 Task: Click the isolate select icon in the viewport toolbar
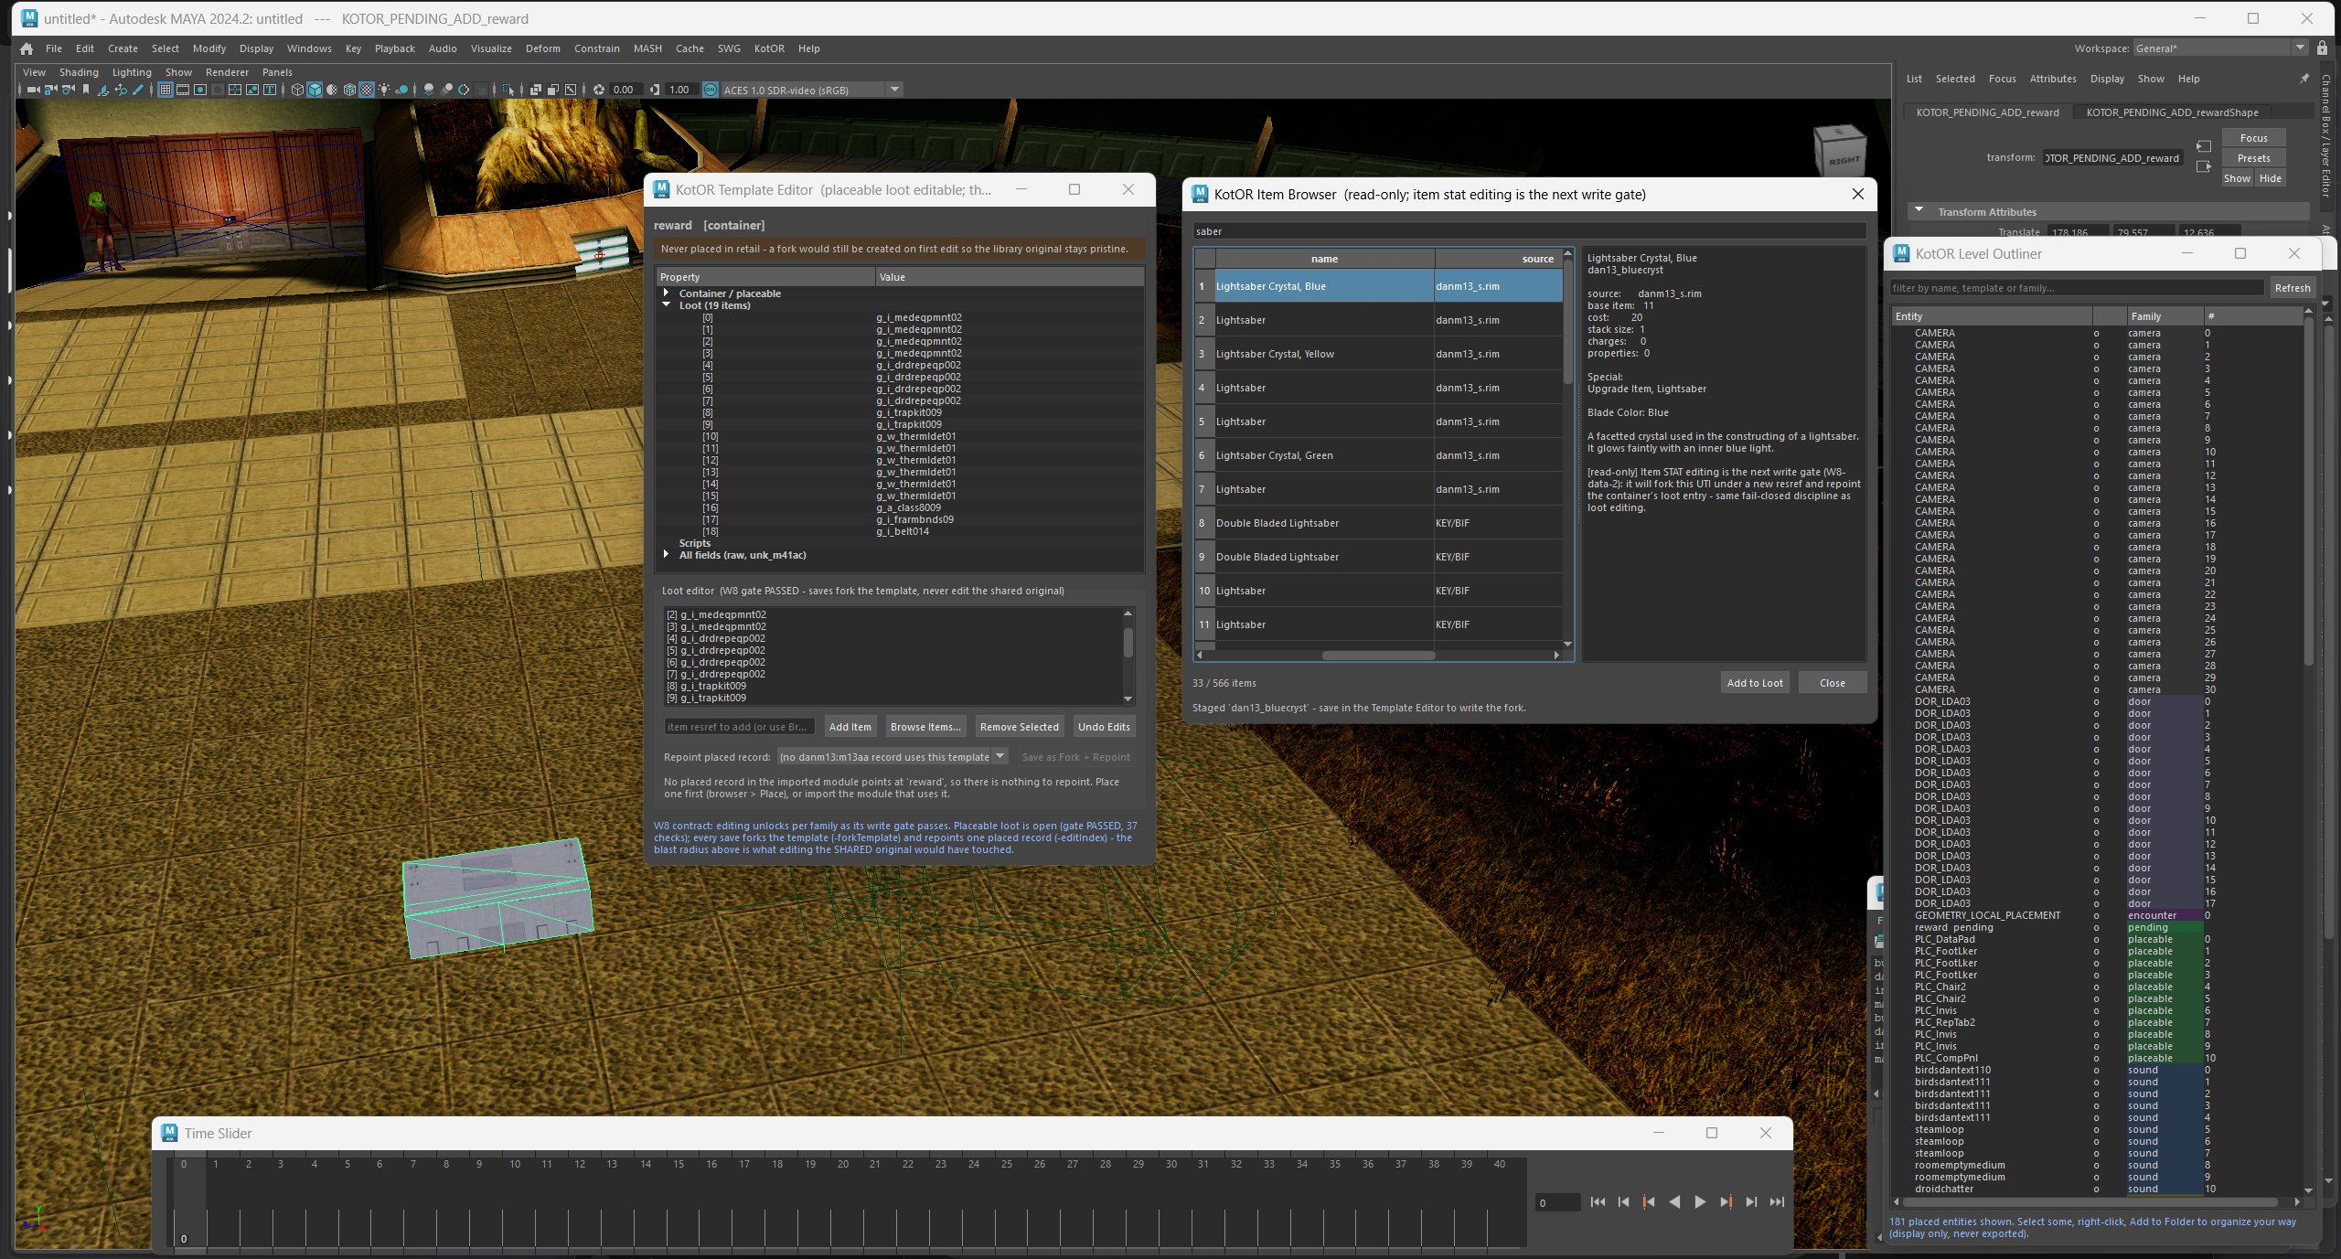click(x=508, y=90)
